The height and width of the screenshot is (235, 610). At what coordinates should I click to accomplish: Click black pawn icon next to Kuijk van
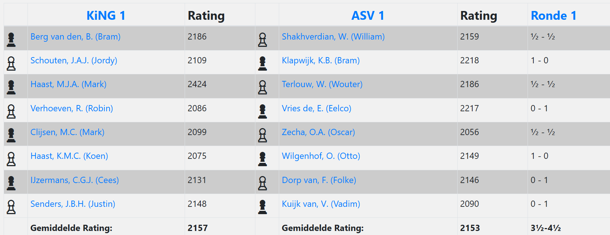click(x=263, y=207)
